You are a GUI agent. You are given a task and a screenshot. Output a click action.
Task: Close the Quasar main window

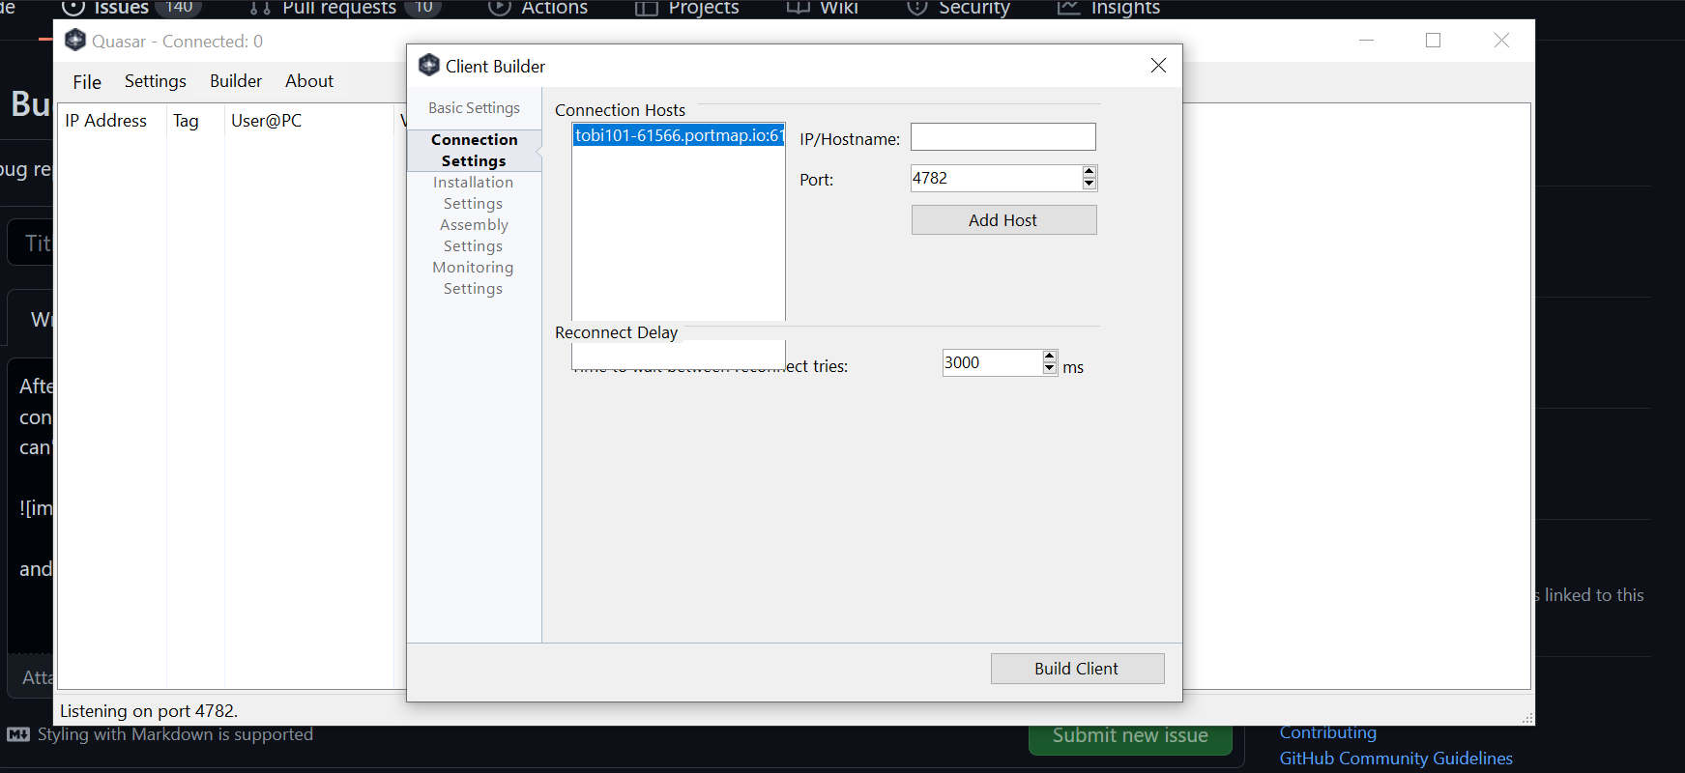coord(1501,41)
